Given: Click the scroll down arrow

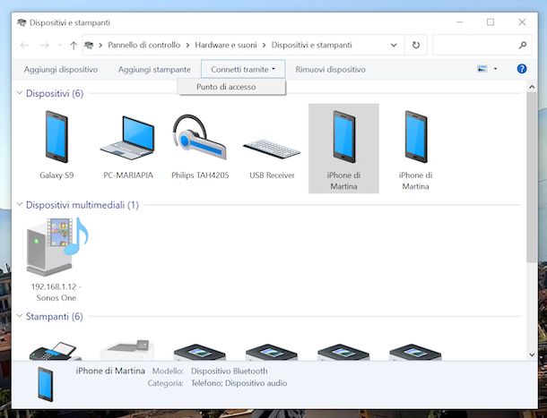Looking at the screenshot, I should click(532, 355).
